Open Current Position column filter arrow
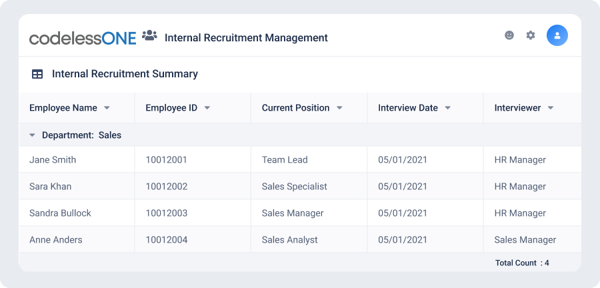600x288 pixels. tap(339, 108)
